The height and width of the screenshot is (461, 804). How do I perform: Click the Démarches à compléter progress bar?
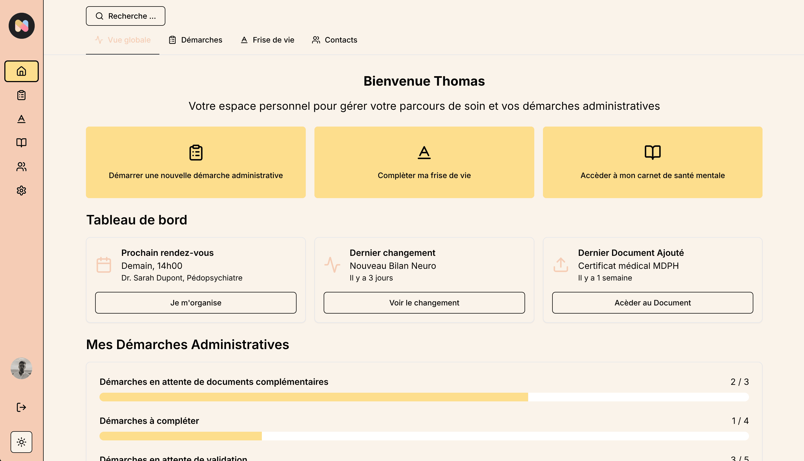click(424, 436)
